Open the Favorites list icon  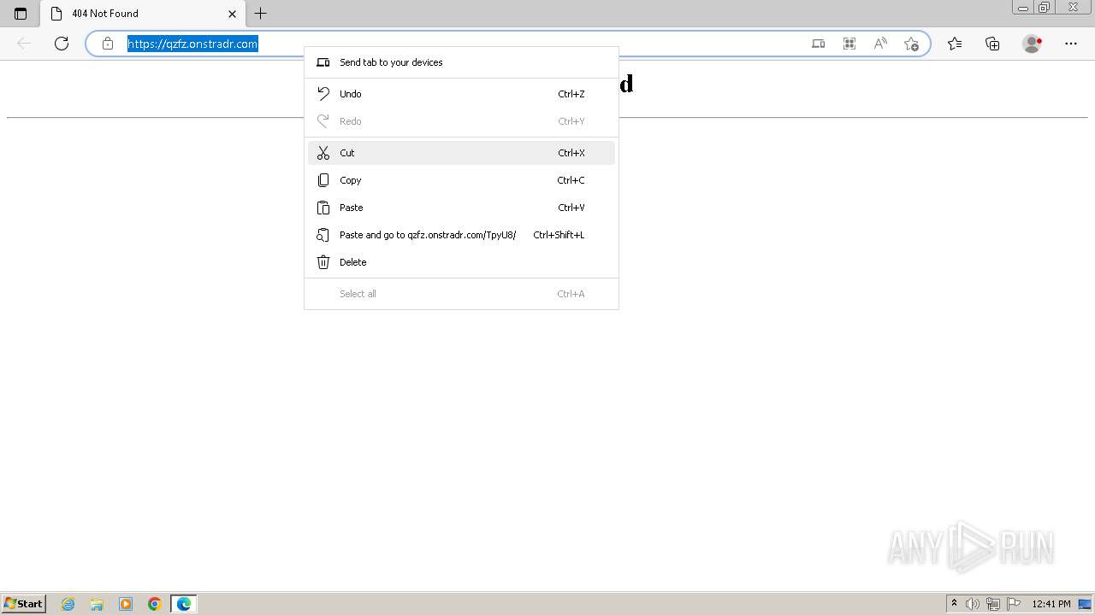(955, 44)
